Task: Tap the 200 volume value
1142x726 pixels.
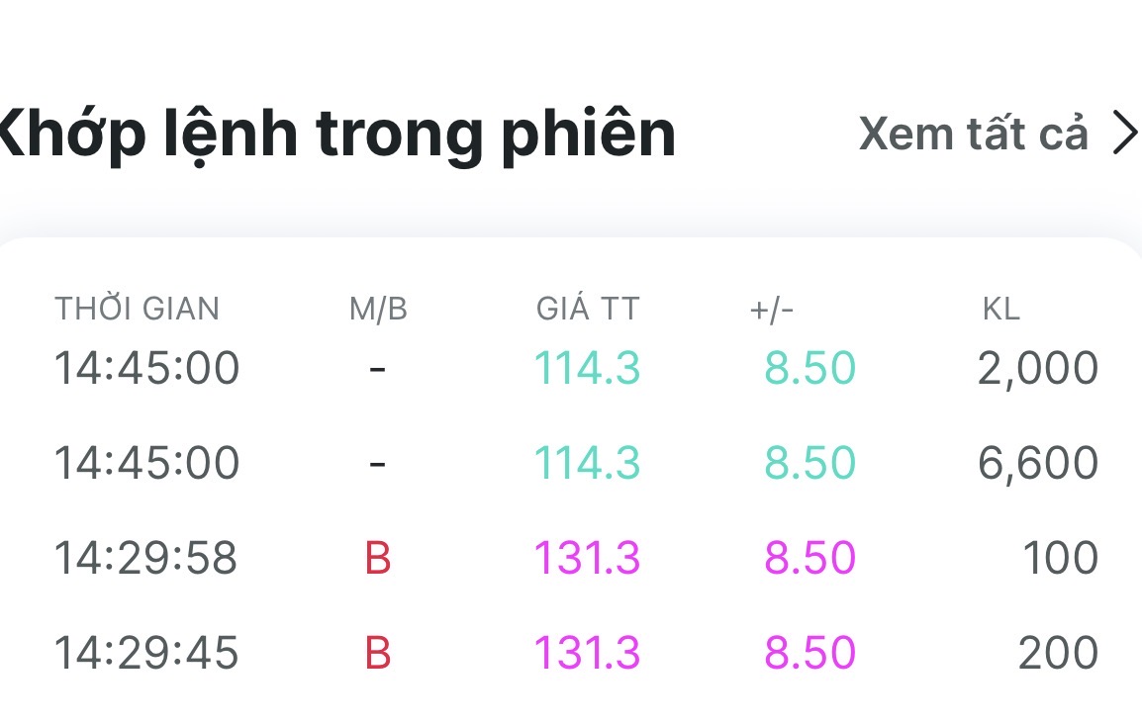Action: 1058,653
